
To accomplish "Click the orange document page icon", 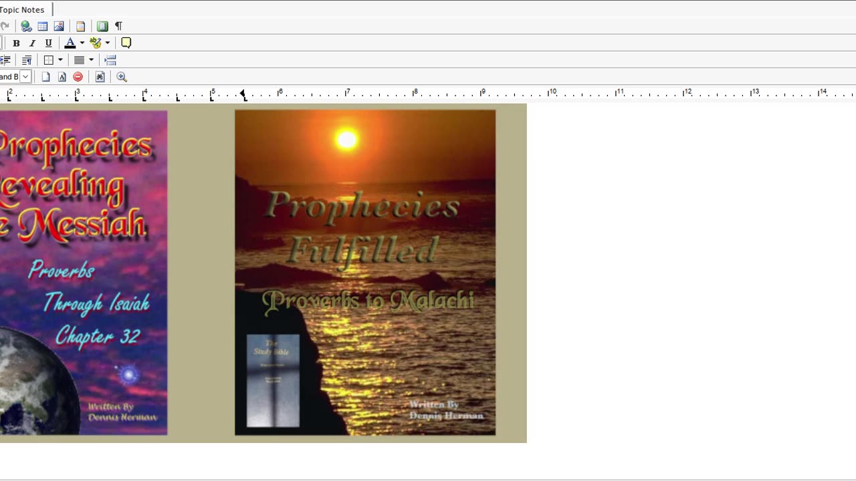I will 80,26.
